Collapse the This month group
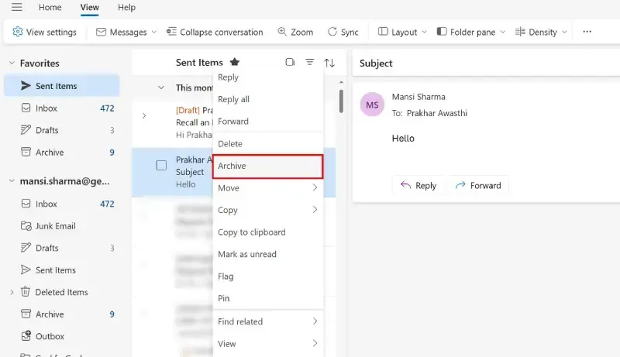The height and width of the screenshot is (357, 620). (161, 88)
